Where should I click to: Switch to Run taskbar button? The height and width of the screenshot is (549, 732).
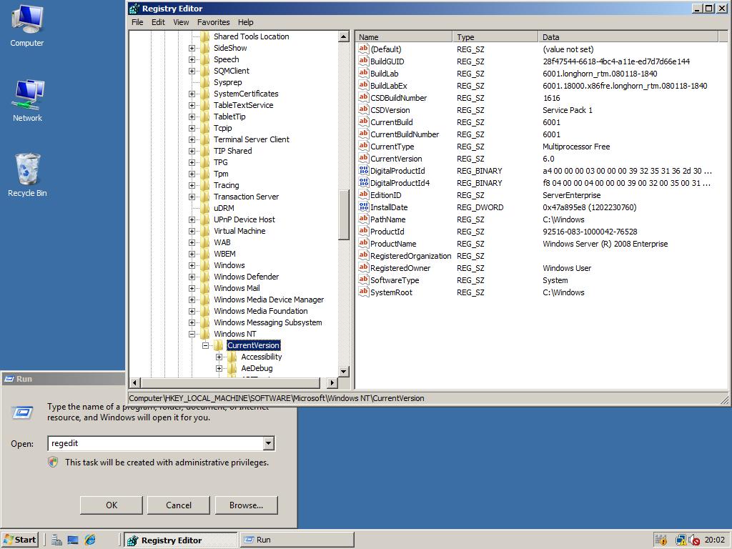297,540
